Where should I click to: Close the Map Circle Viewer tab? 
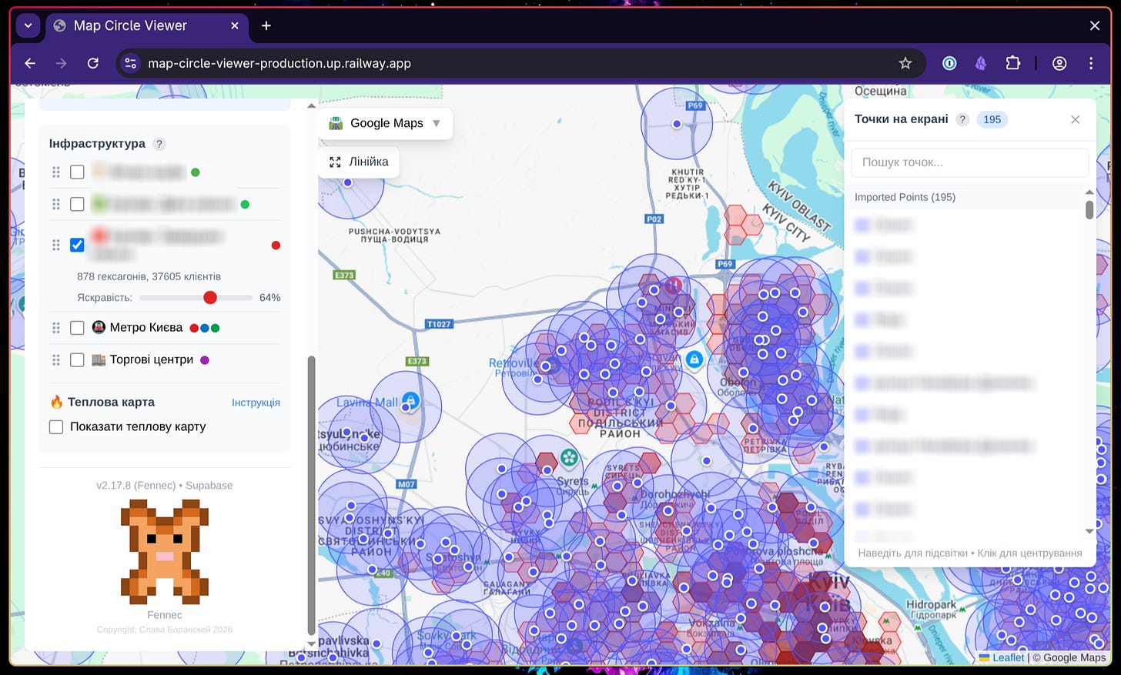[235, 25]
